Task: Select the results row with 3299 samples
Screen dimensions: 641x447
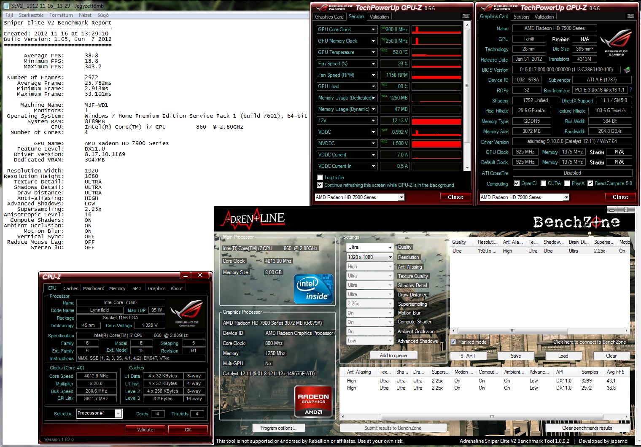Action: pyautogui.click(x=485, y=381)
